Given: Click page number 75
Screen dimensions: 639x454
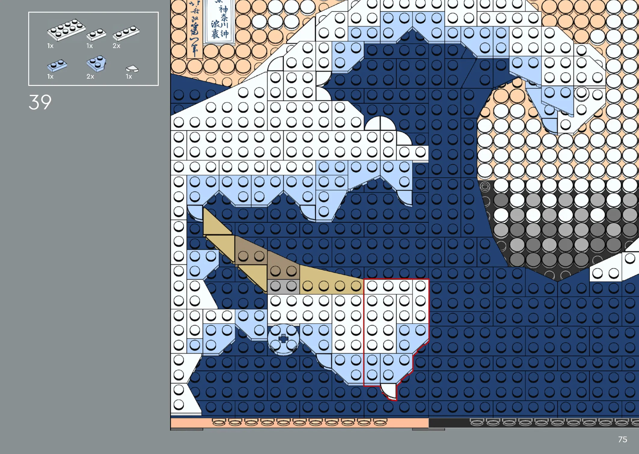Looking at the screenshot, I should (622, 440).
